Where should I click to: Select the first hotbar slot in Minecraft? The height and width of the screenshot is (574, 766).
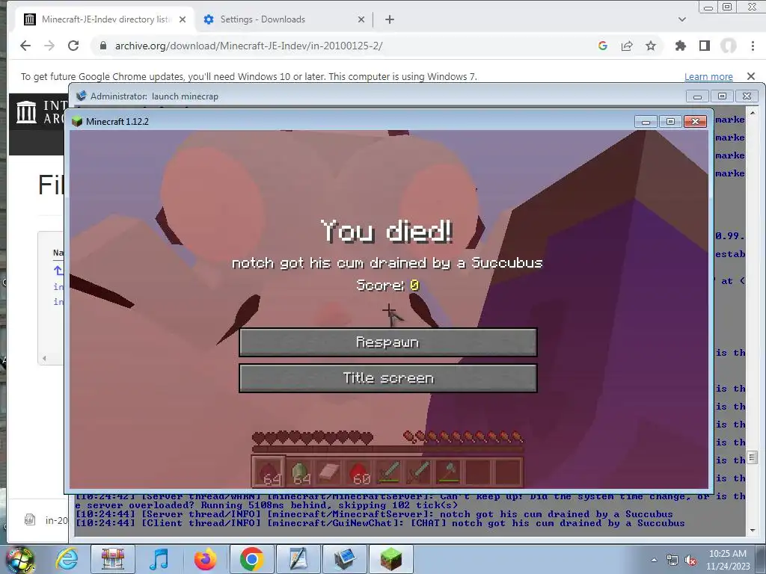pos(269,472)
